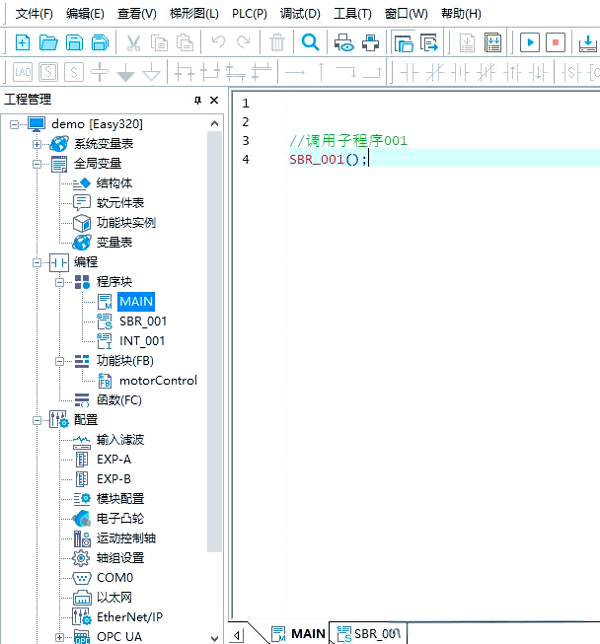
Task: Open the 窗口(W) menu
Action: (406, 14)
